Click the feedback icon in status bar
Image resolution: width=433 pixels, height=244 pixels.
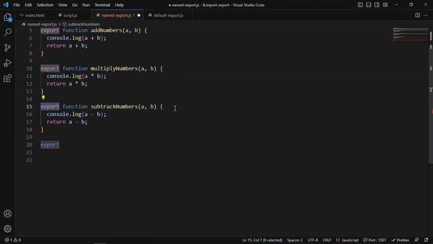tap(417, 240)
